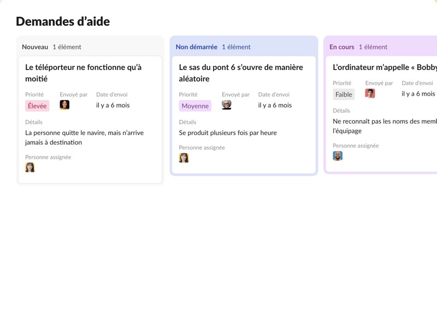Select the Non démarrée column header
This screenshot has height=328, width=437.
pyautogui.click(x=196, y=47)
